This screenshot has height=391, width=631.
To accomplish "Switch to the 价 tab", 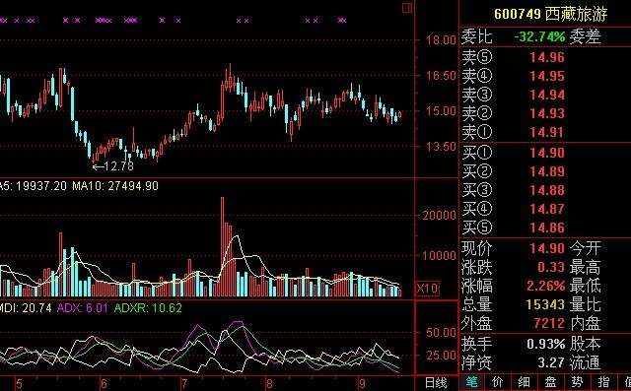I will pyautogui.click(x=497, y=382).
